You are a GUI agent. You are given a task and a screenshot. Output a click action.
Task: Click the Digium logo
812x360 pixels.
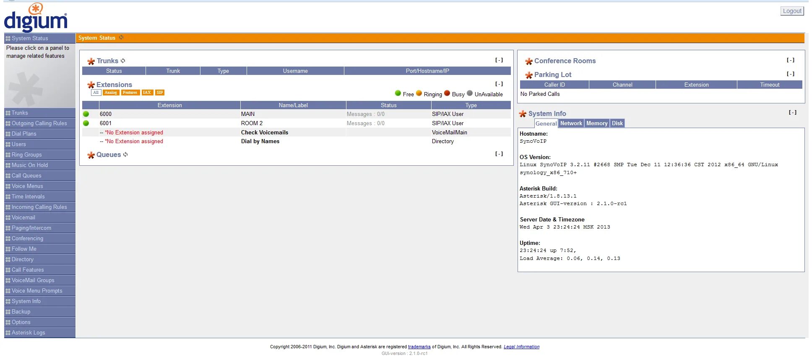36,17
